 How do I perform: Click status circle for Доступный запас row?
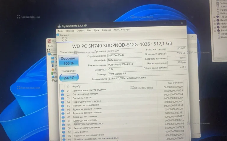coord(63,99)
